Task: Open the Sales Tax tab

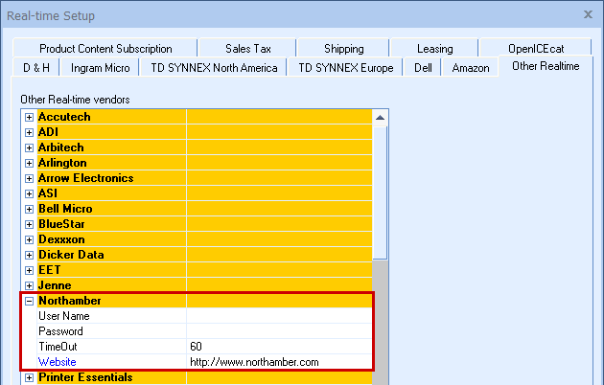Action: (x=248, y=49)
